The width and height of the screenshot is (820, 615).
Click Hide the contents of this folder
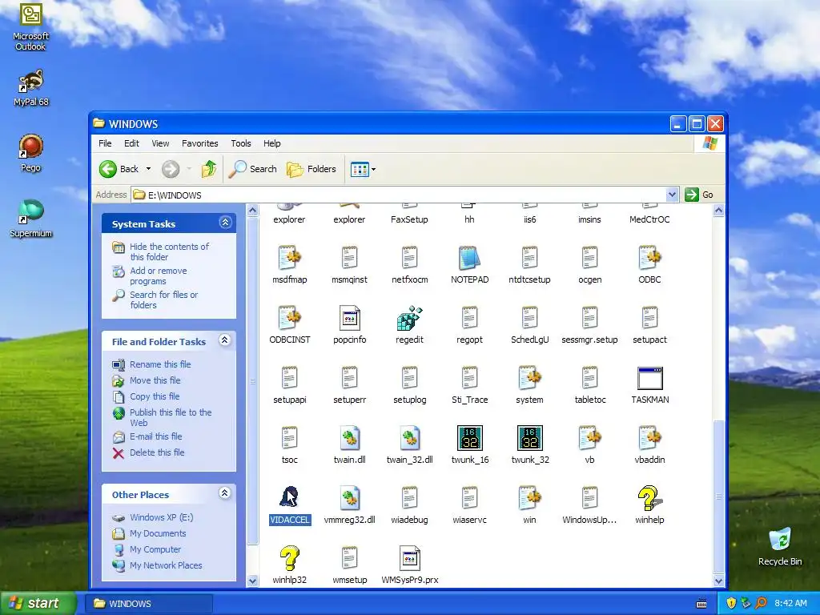[x=169, y=251]
